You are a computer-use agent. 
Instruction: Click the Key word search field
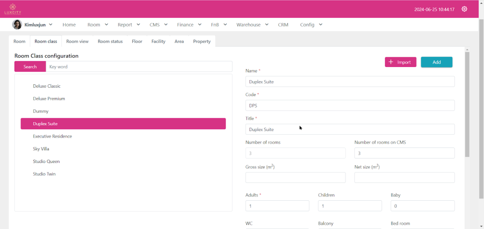click(x=138, y=67)
